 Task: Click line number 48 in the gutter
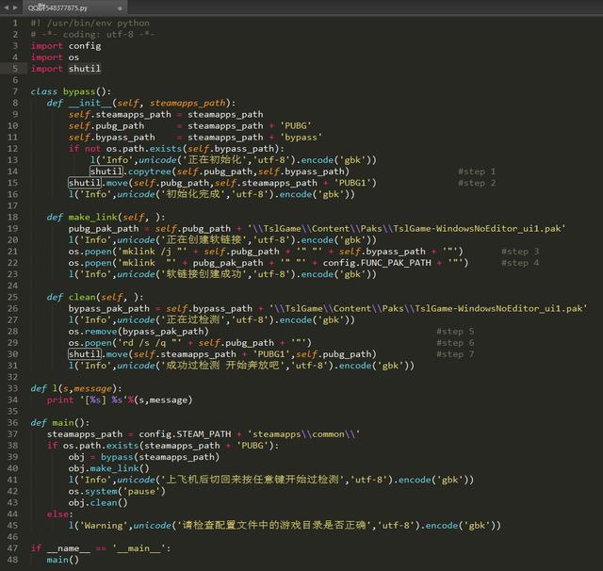coord(12,560)
